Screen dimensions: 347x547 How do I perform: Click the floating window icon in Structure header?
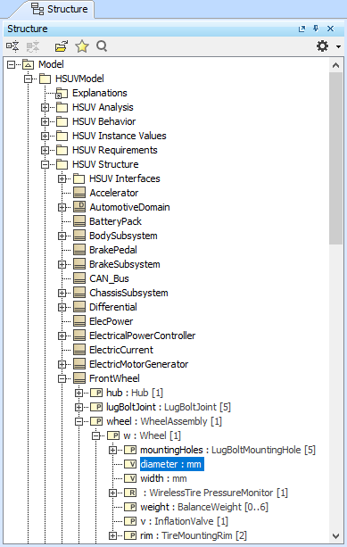pos(302,29)
